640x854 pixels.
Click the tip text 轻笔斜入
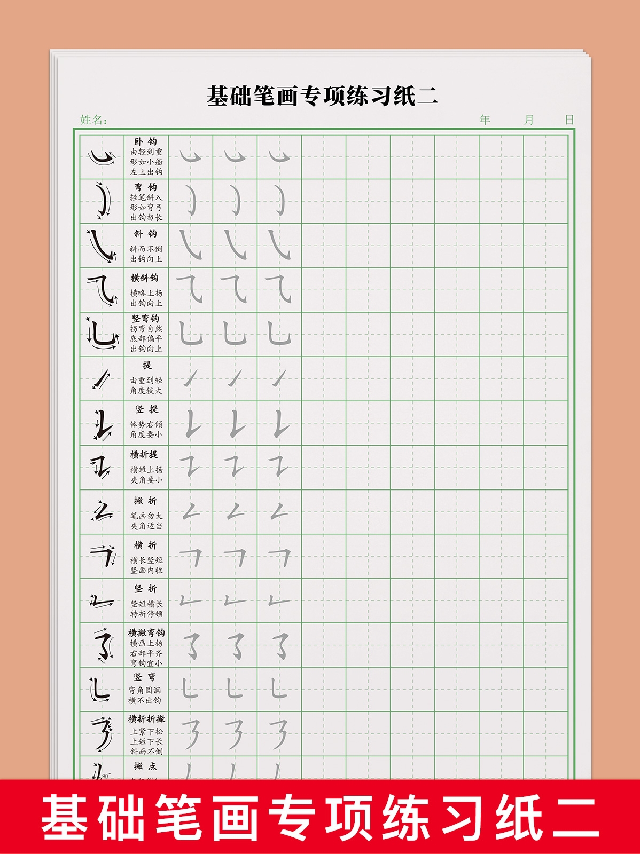[146, 197]
